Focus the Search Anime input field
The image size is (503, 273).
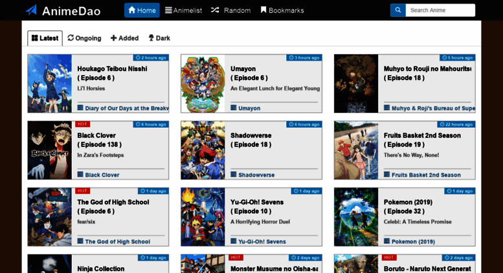[440, 10]
